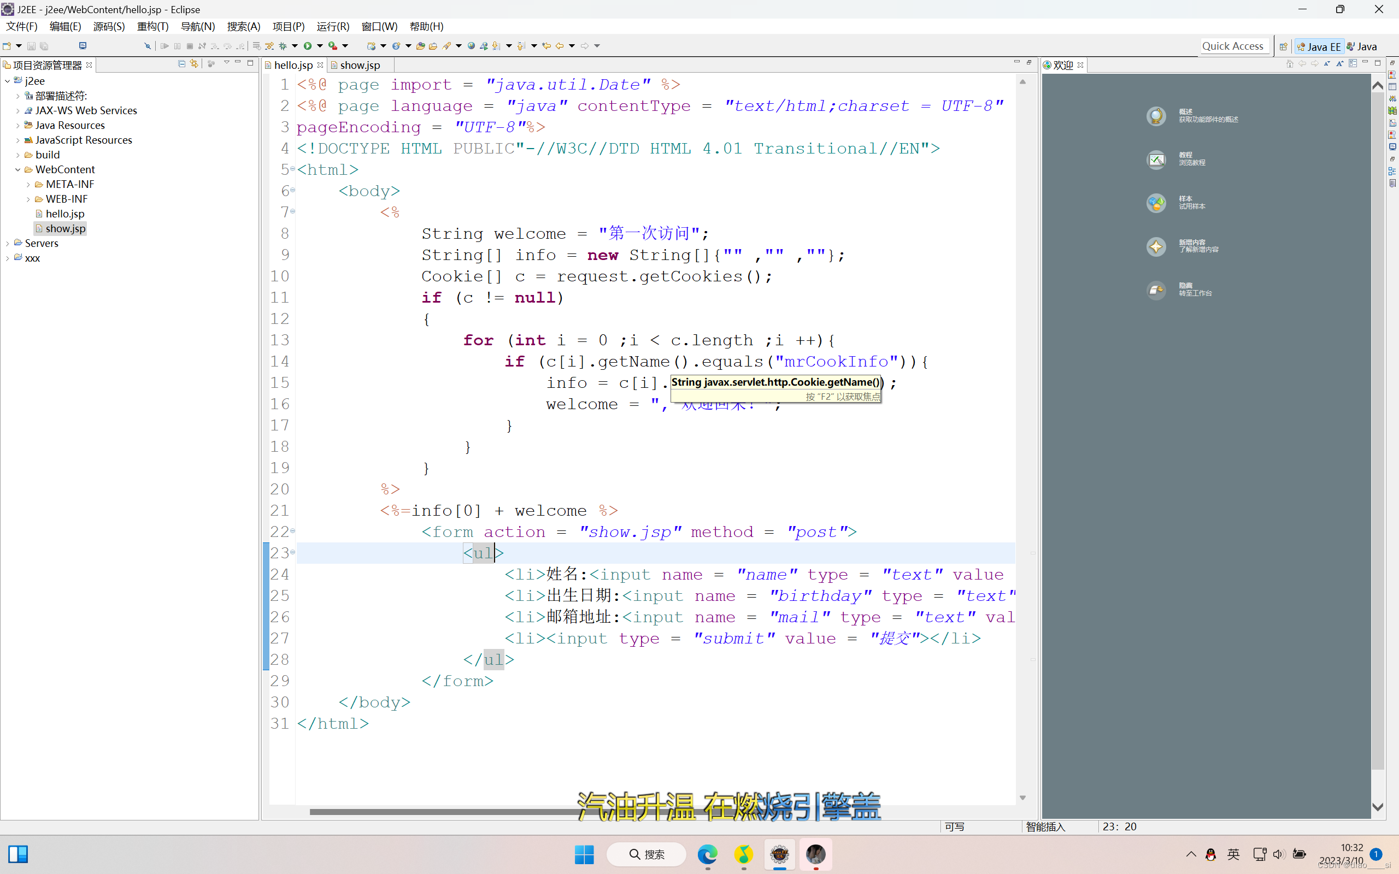1399x874 pixels.
Task: Click the New wizard icon
Action: (x=7, y=46)
